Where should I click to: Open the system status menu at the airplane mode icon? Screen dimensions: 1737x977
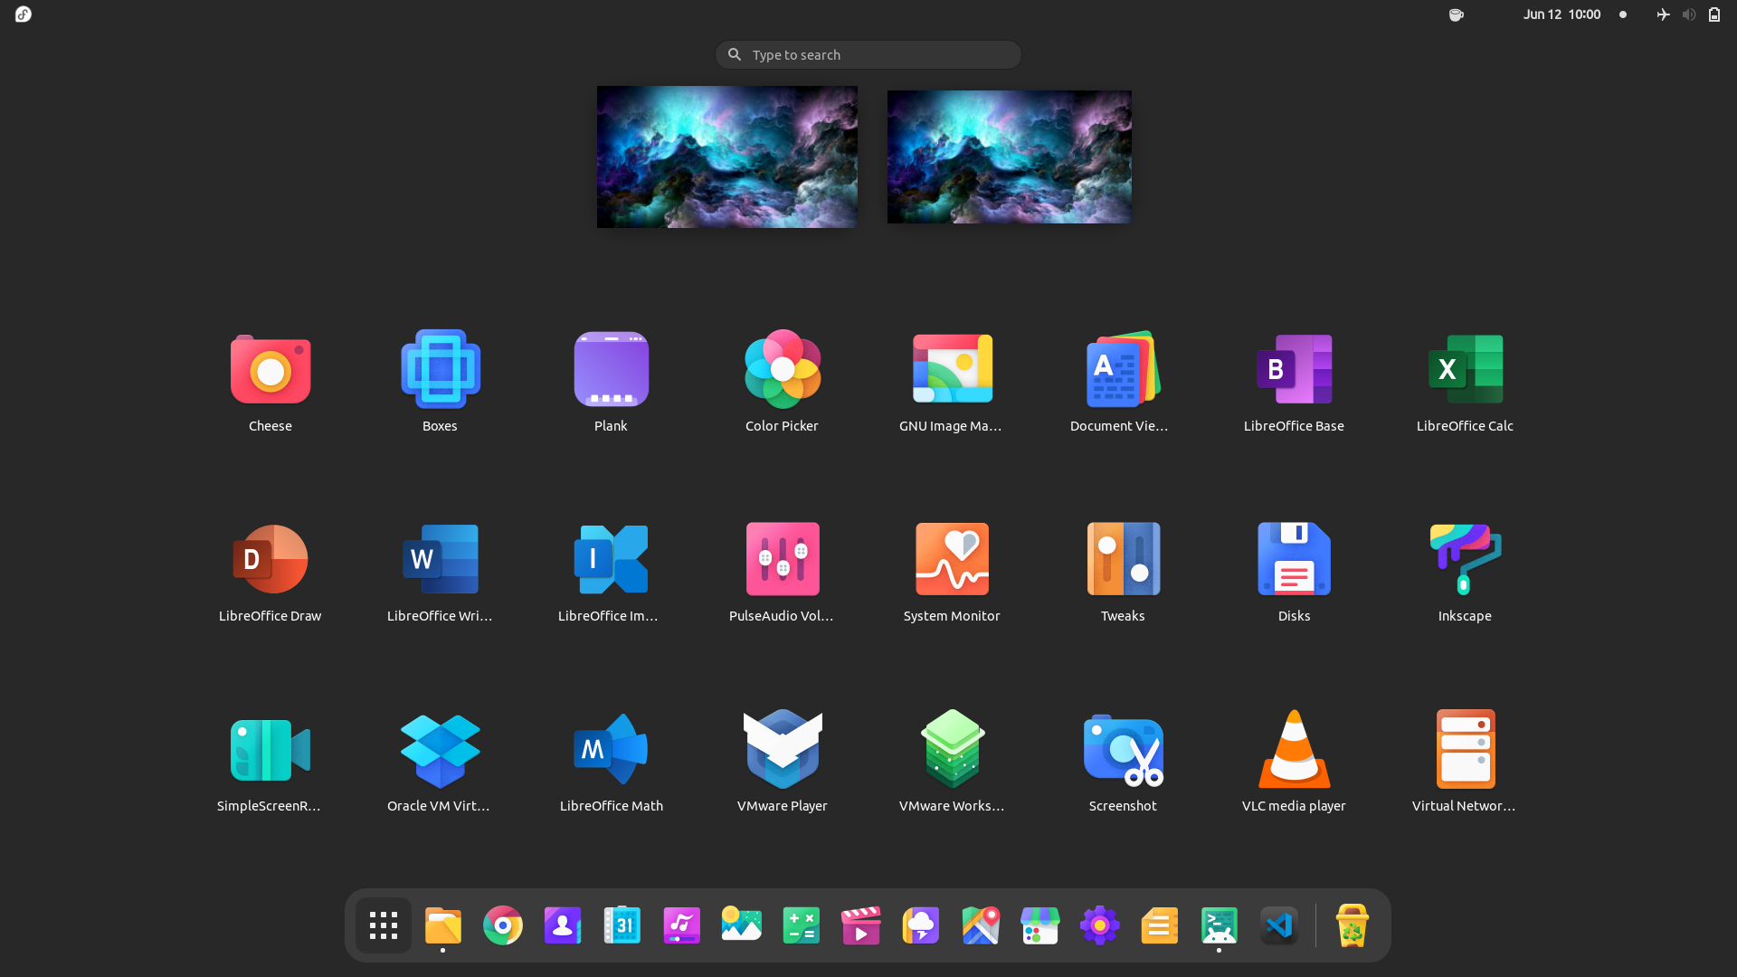1663,14
